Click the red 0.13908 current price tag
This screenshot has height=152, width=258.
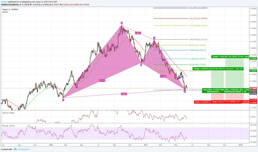click(x=253, y=88)
